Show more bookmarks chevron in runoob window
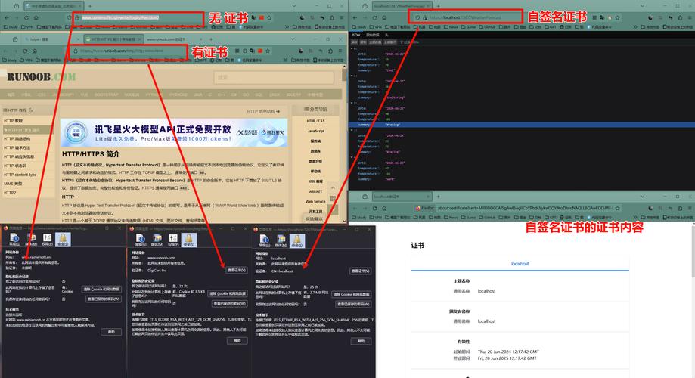The height and width of the screenshot is (378, 695). (x=287, y=60)
